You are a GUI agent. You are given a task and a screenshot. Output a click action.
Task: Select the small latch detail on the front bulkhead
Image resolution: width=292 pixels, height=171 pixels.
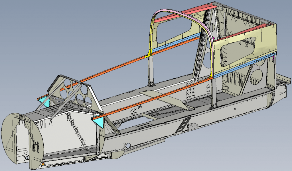pyautogui.click(x=36, y=146)
